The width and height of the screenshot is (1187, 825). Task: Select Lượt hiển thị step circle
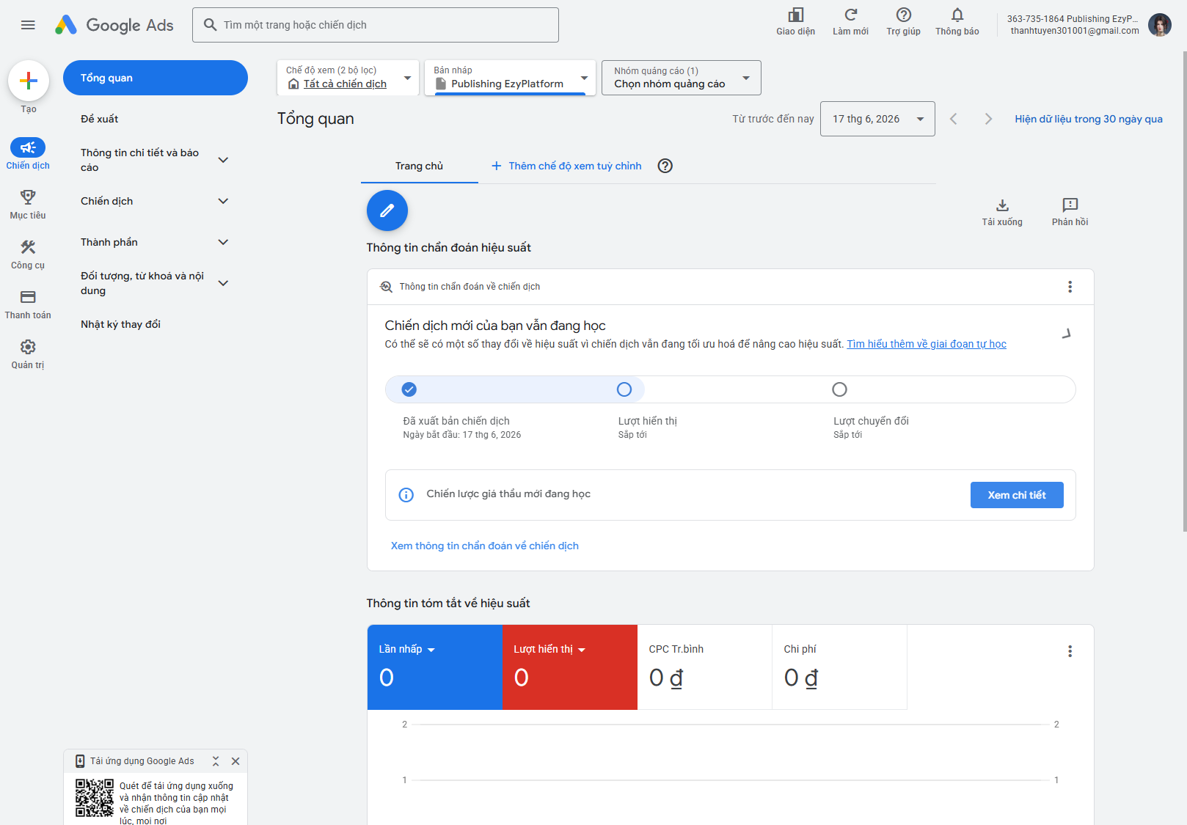[x=624, y=389]
